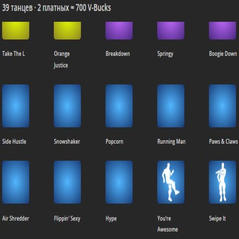Click the Swipe It text label
This screenshot has width=239, height=239.
point(217,218)
